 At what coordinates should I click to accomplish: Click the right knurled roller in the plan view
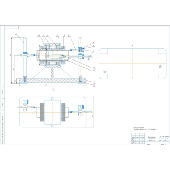tap(63, 112)
